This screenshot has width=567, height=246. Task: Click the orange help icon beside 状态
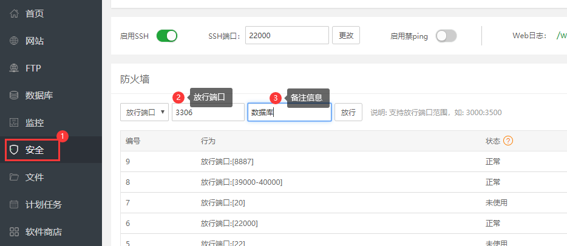[509, 141]
